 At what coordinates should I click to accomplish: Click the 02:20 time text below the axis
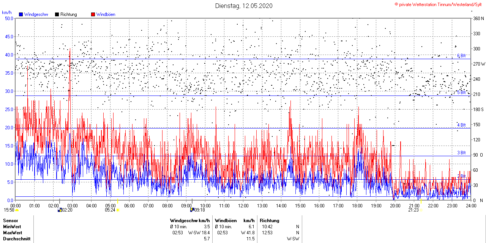click(67, 210)
